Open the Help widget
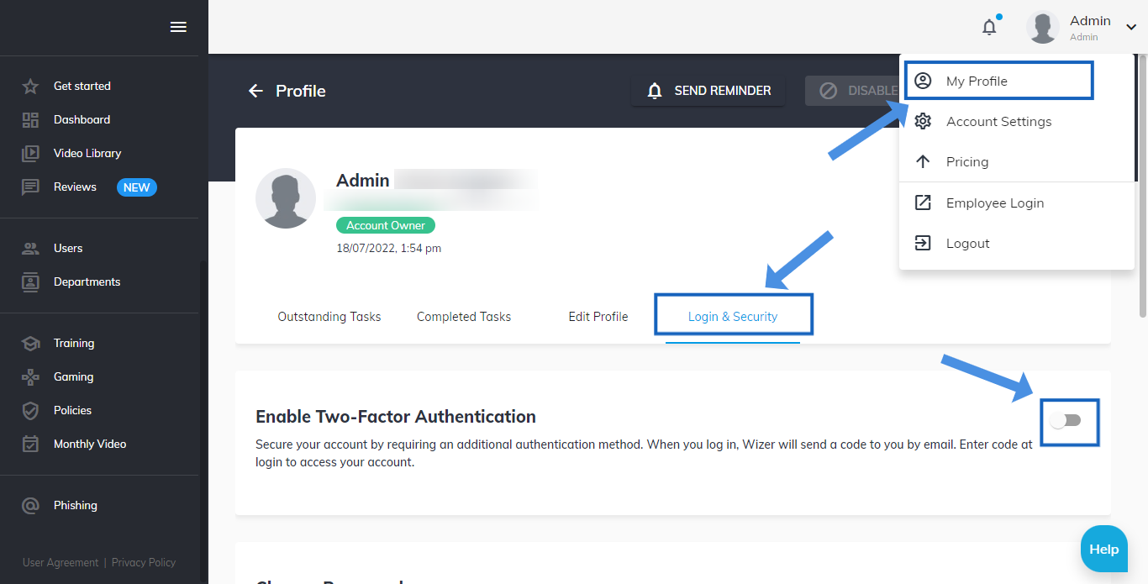Viewport: 1148px width, 584px height. (1103, 548)
